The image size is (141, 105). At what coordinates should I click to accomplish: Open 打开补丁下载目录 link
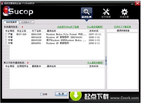[123, 27]
